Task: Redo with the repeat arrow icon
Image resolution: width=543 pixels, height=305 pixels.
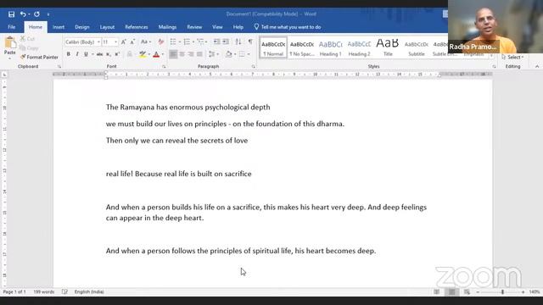Action: click(x=36, y=14)
